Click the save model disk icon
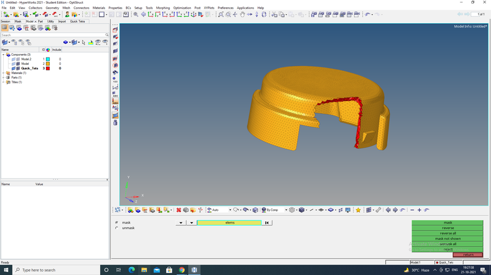 [x=25, y=14]
